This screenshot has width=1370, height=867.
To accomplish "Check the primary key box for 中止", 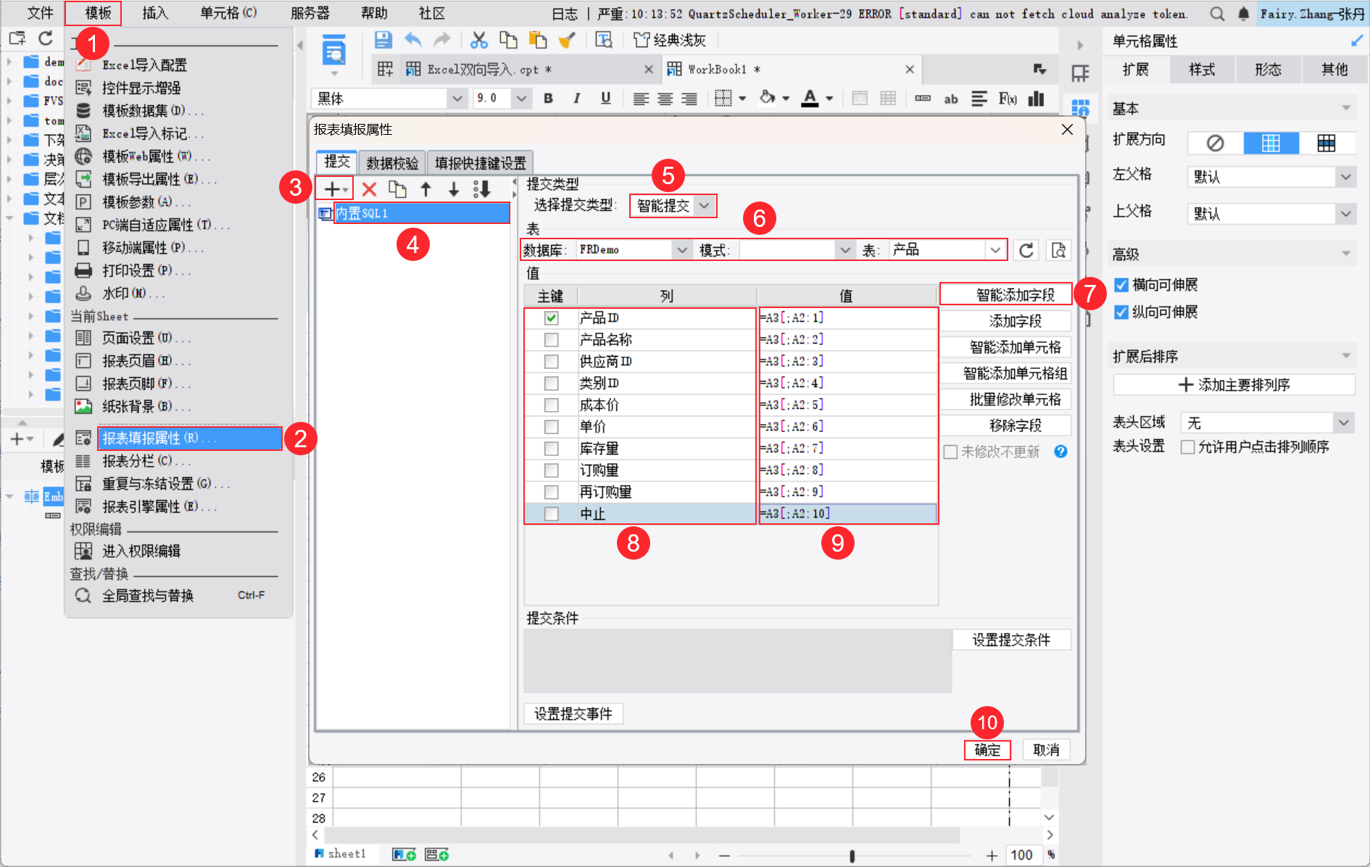I will click(552, 514).
